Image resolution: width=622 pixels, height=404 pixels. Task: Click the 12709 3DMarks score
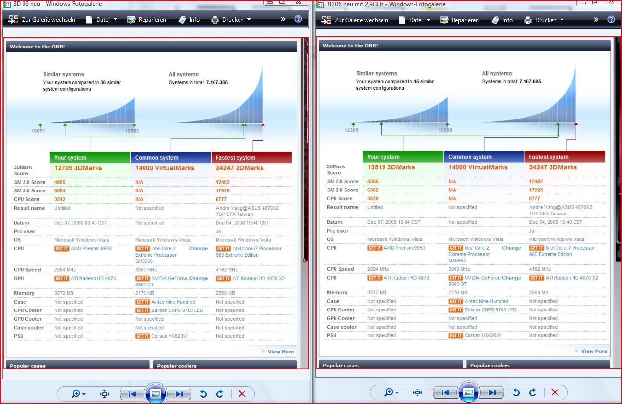(x=78, y=168)
